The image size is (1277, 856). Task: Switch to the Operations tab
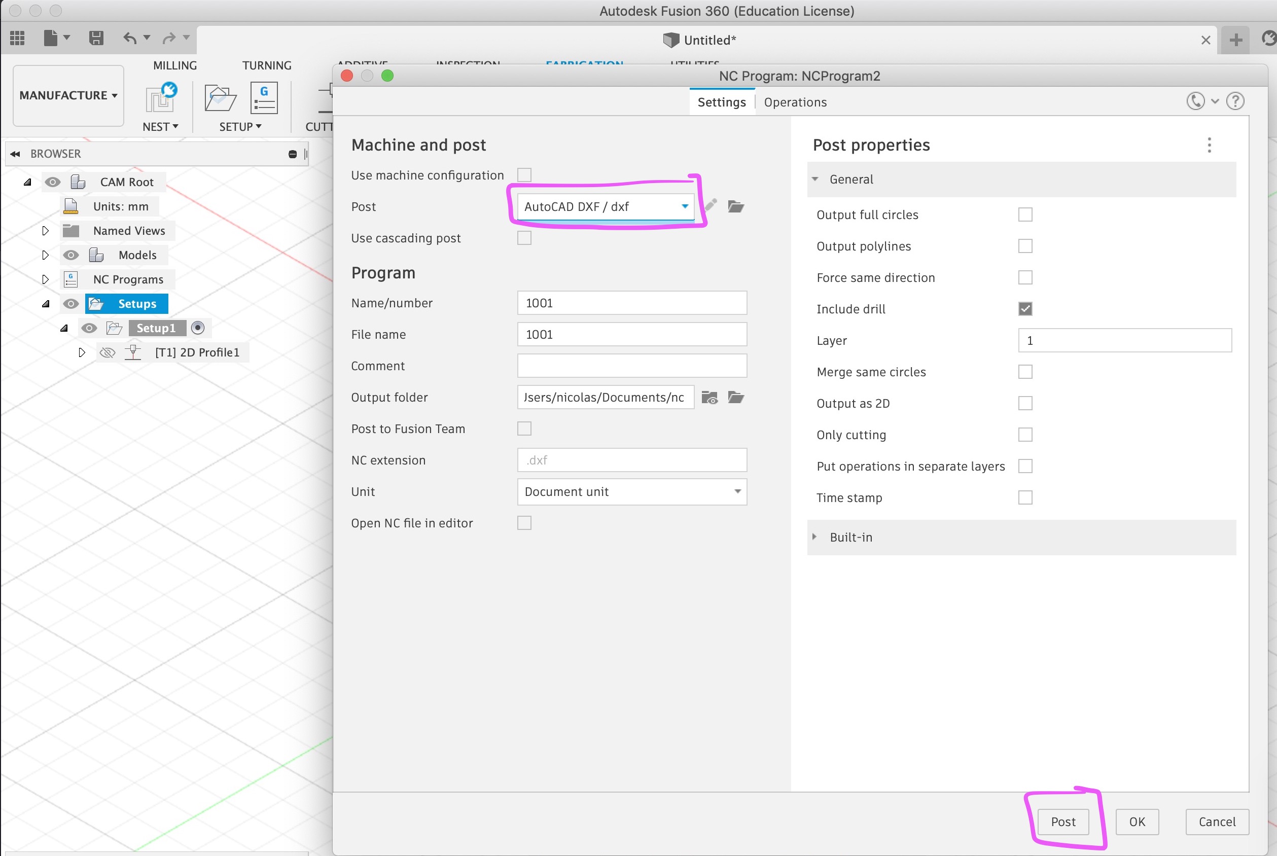pos(795,102)
